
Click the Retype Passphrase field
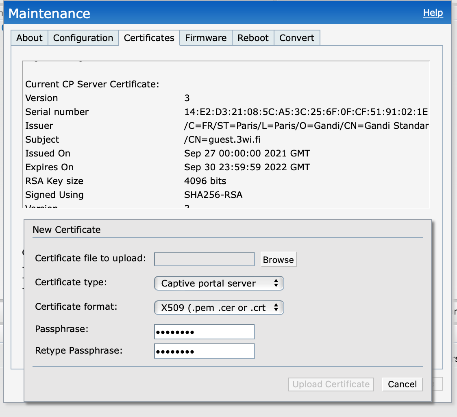204,351
